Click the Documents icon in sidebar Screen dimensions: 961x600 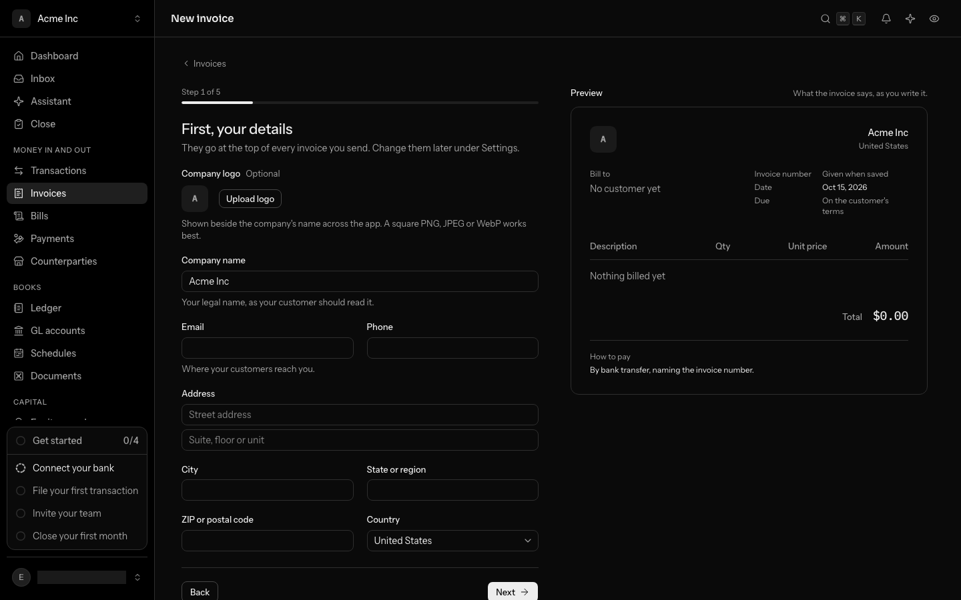[x=19, y=376]
